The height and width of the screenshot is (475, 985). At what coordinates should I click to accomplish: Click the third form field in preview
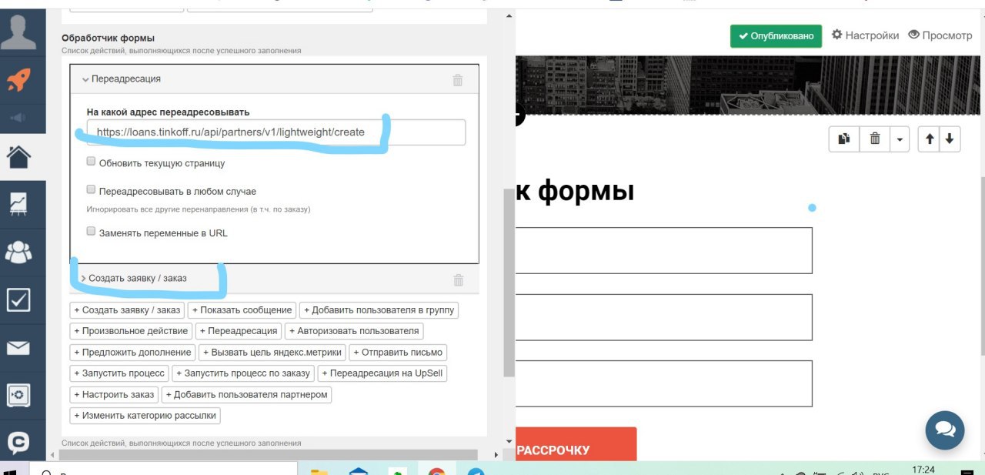664,383
